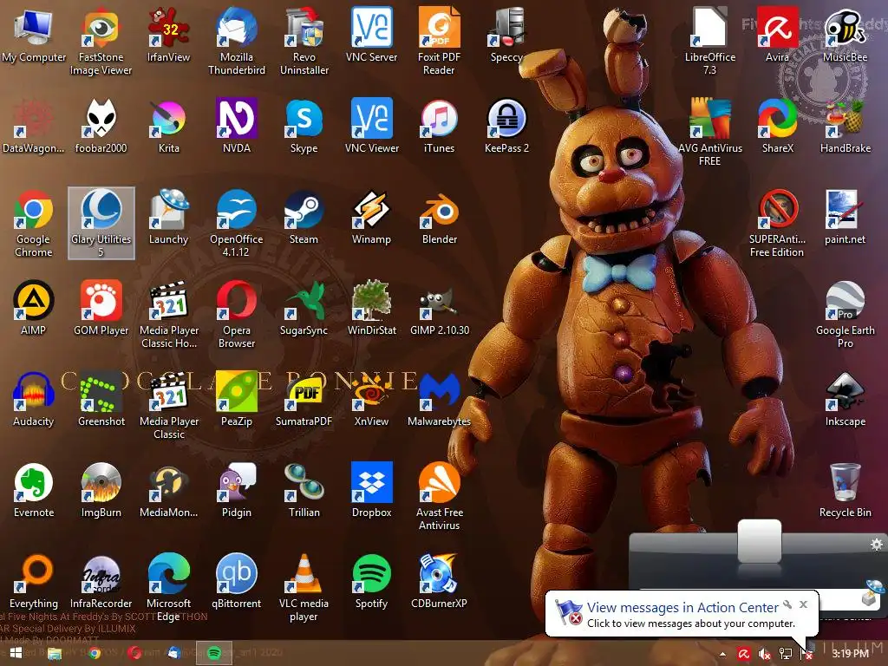
Task: Select the Speccy desktop icon
Action: (506, 35)
